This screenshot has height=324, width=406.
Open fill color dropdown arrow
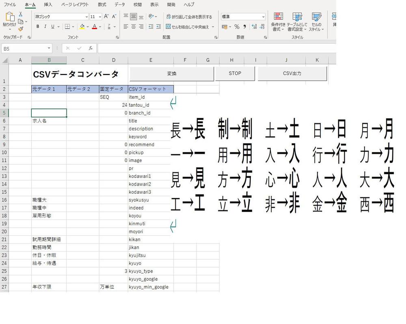[x=88, y=27]
